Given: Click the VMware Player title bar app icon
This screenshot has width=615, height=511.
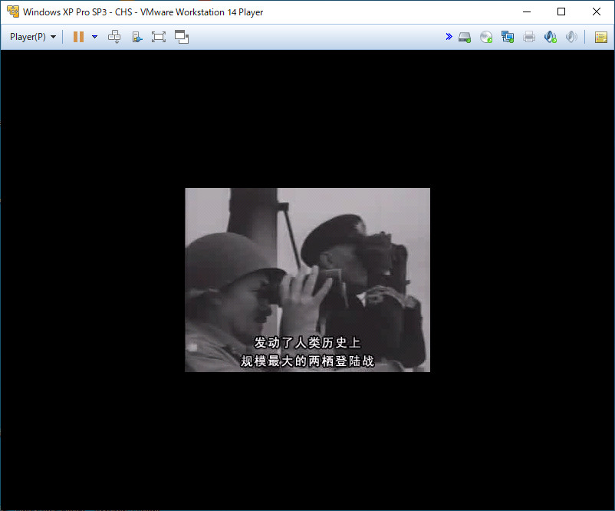Looking at the screenshot, I should (x=13, y=12).
